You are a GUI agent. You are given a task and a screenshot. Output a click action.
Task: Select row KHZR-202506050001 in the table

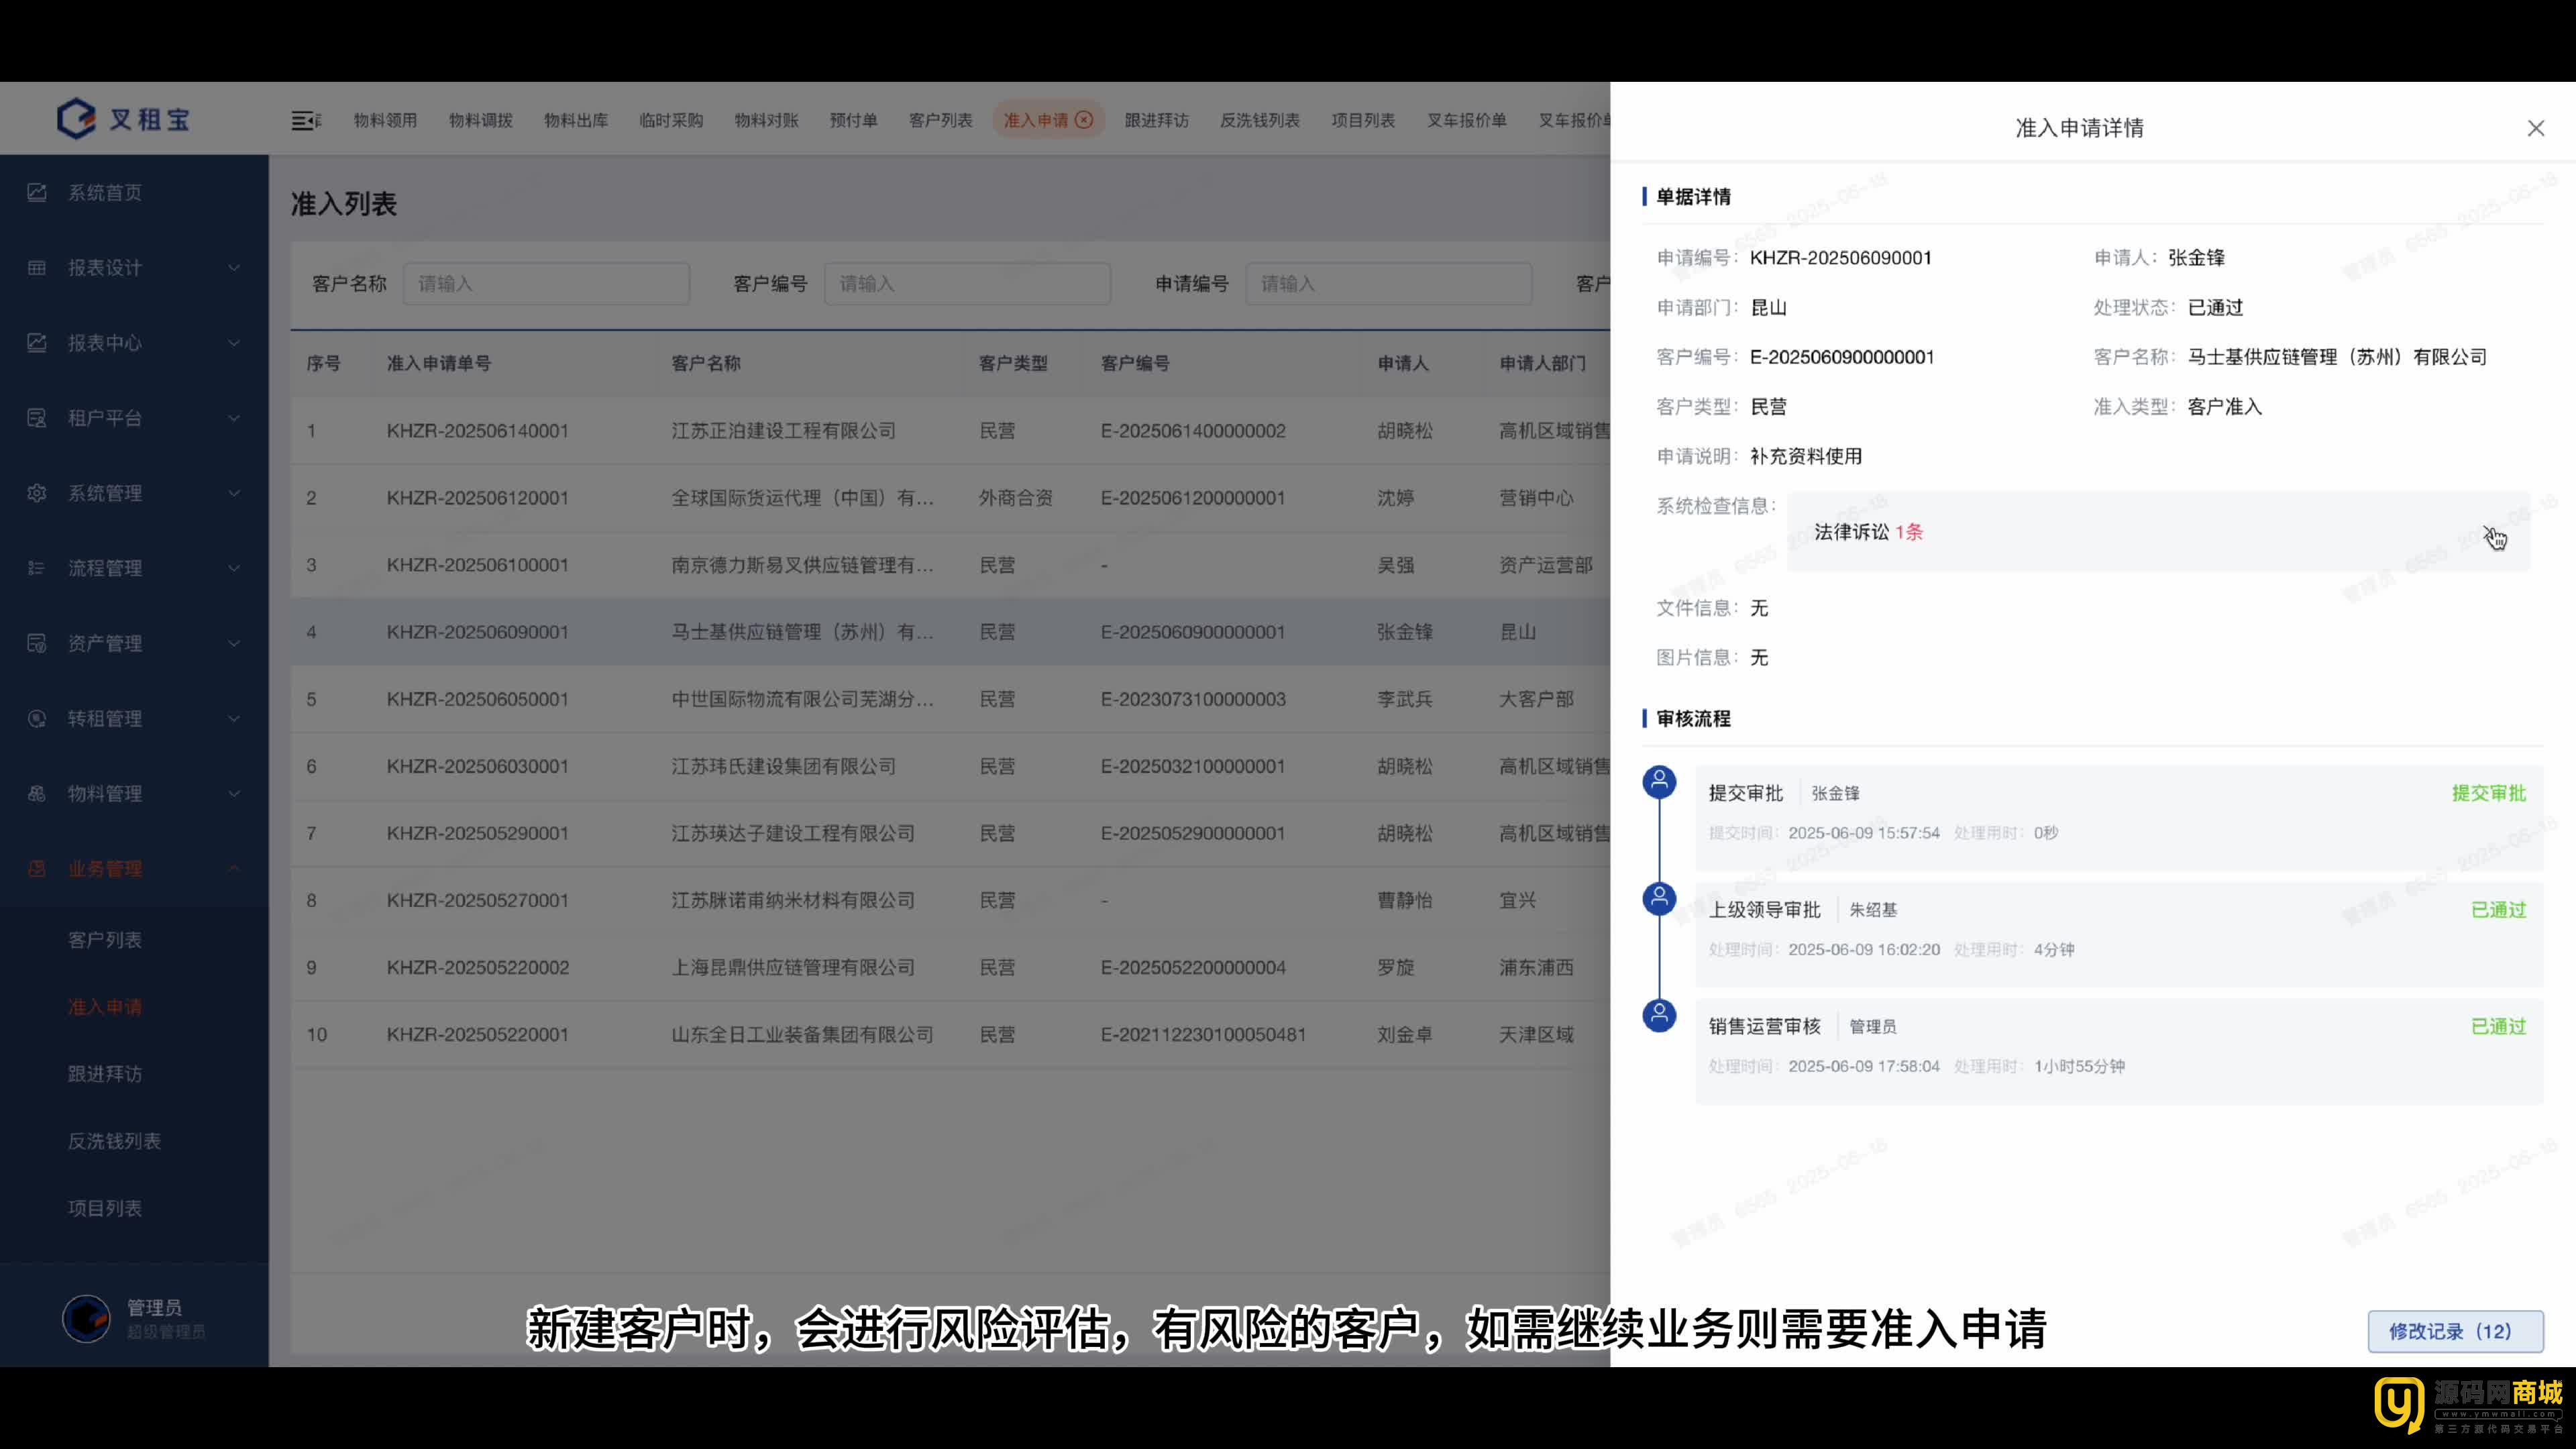tap(477, 699)
